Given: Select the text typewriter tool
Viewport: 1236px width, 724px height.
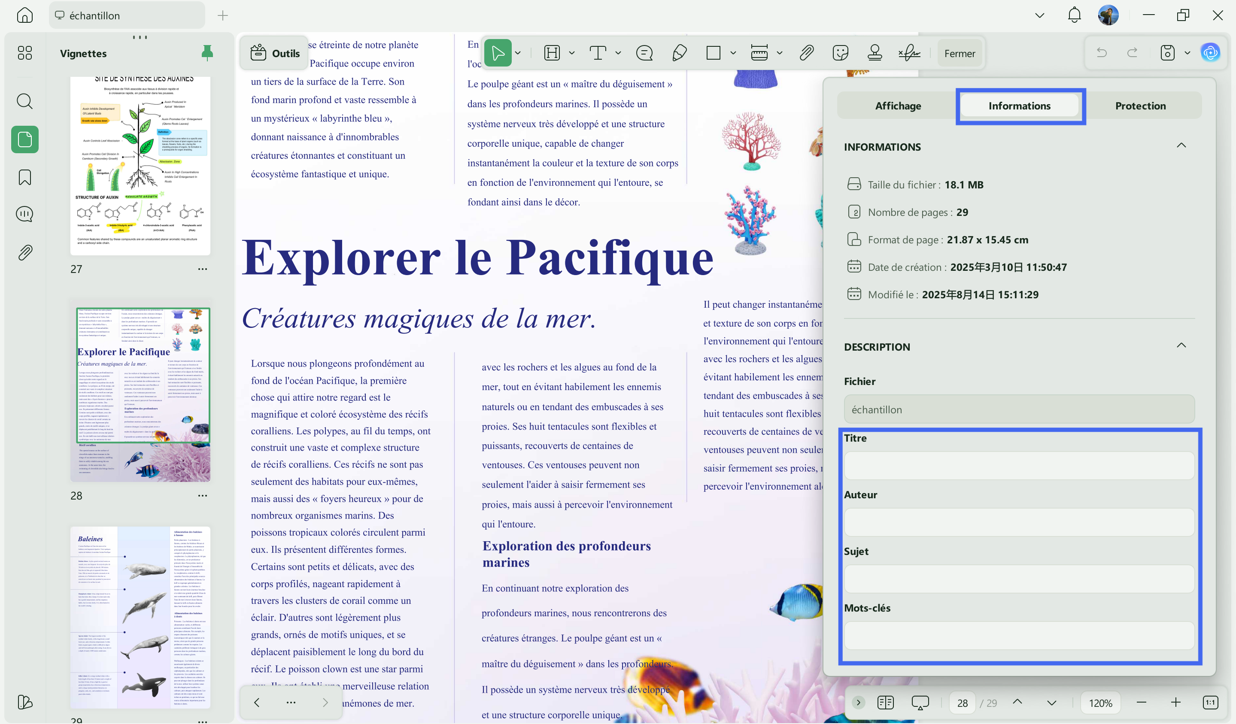Looking at the screenshot, I should [x=598, y=53].
